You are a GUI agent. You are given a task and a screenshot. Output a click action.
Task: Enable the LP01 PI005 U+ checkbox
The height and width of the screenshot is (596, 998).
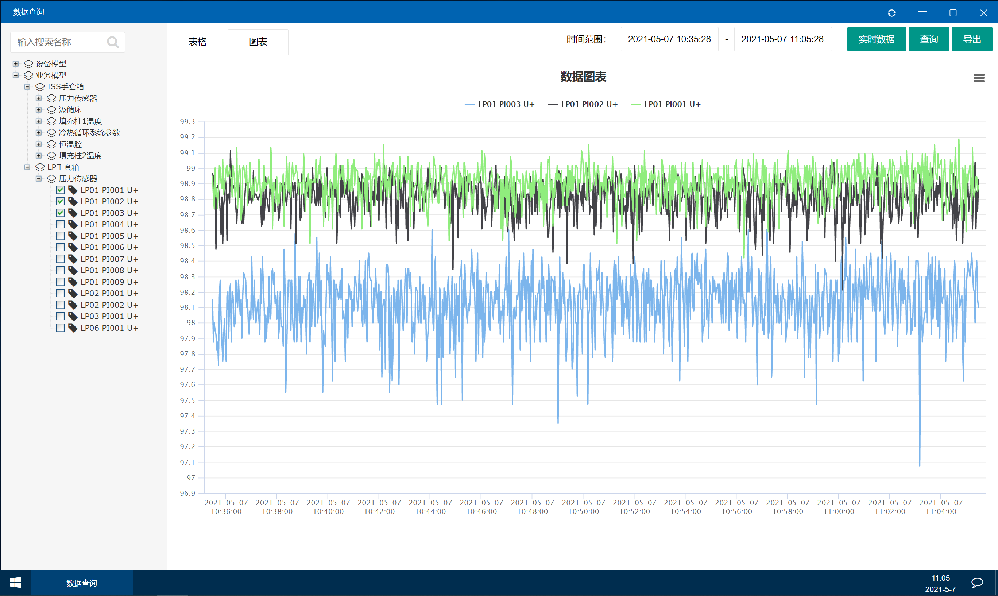60,236
